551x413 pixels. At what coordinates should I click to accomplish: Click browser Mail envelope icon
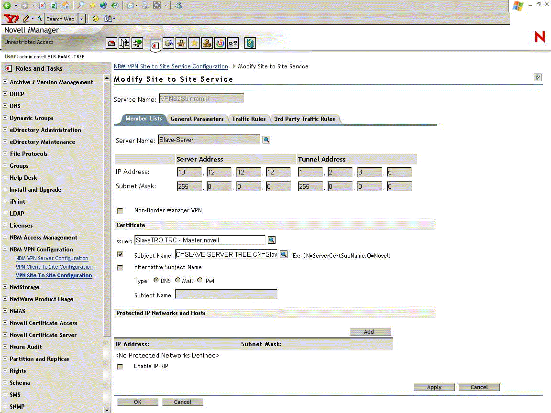pos(131,5)
